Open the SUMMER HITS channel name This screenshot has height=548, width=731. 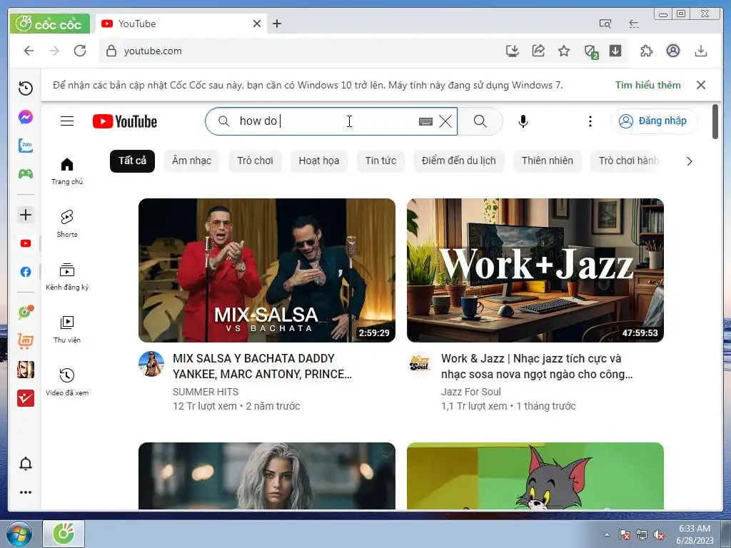pos(206,392)
